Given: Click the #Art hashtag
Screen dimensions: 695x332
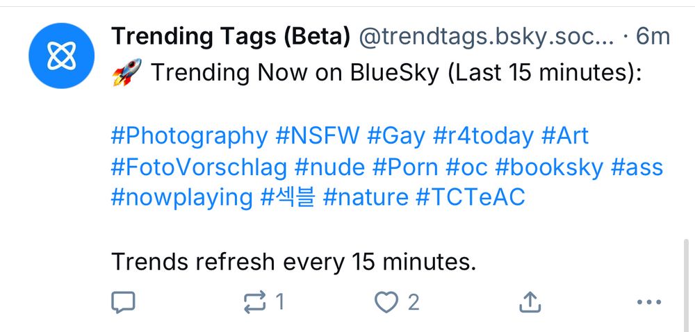Looking at the screenshot, I should 565,135.
